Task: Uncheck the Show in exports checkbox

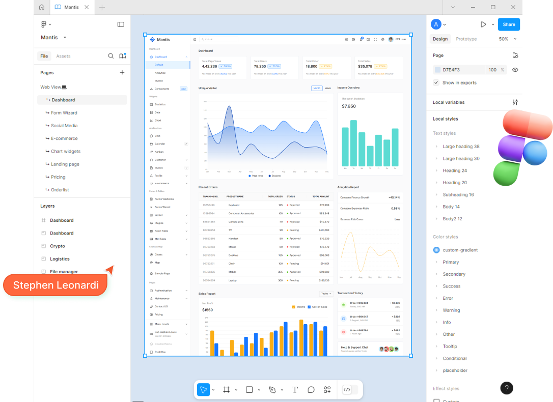Action: pos(436,82)
